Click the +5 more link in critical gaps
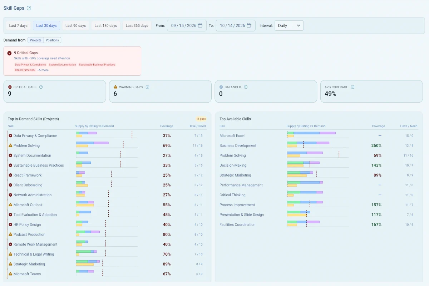The width and height of the screenshot is (429, 286). [x=43, y=70]
